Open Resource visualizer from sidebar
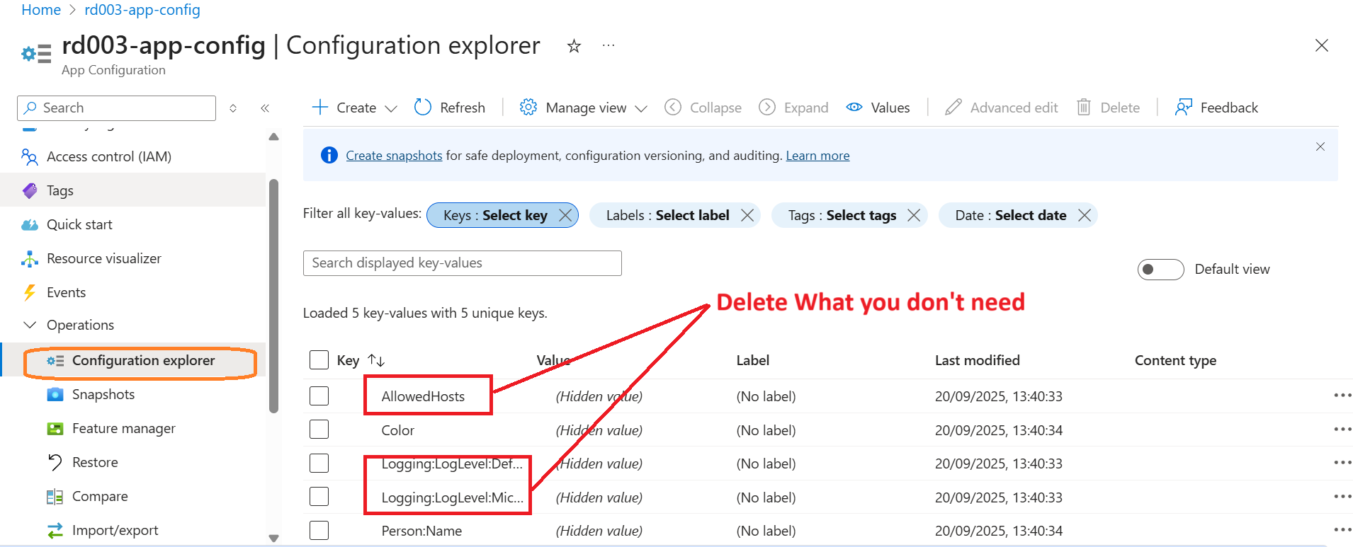This screenshot has width=1353, height=547. 103,259
